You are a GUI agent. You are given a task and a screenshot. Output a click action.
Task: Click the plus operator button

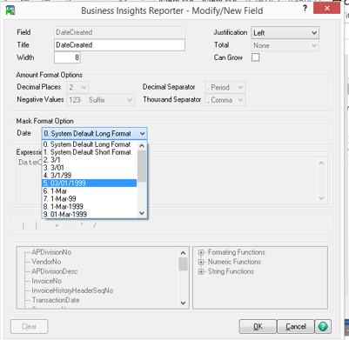(x=57, y=225)
